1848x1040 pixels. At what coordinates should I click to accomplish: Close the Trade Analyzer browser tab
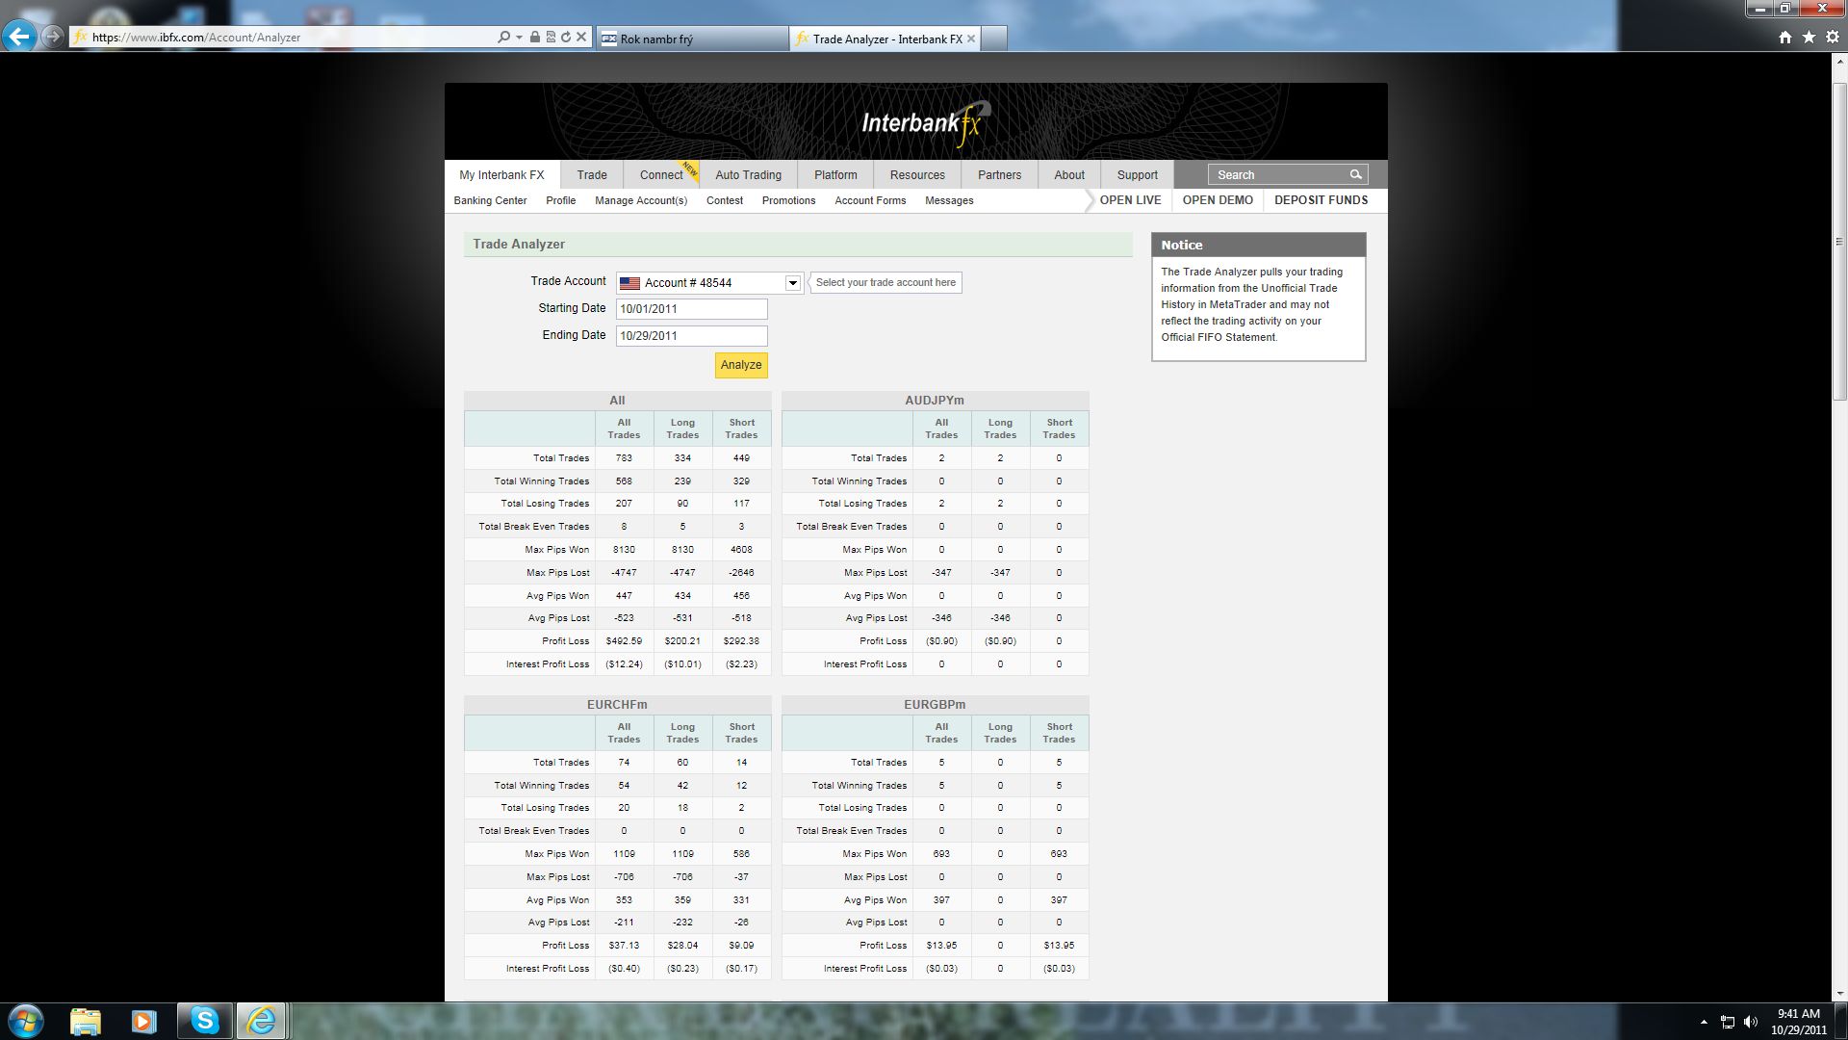pos(971,39)
